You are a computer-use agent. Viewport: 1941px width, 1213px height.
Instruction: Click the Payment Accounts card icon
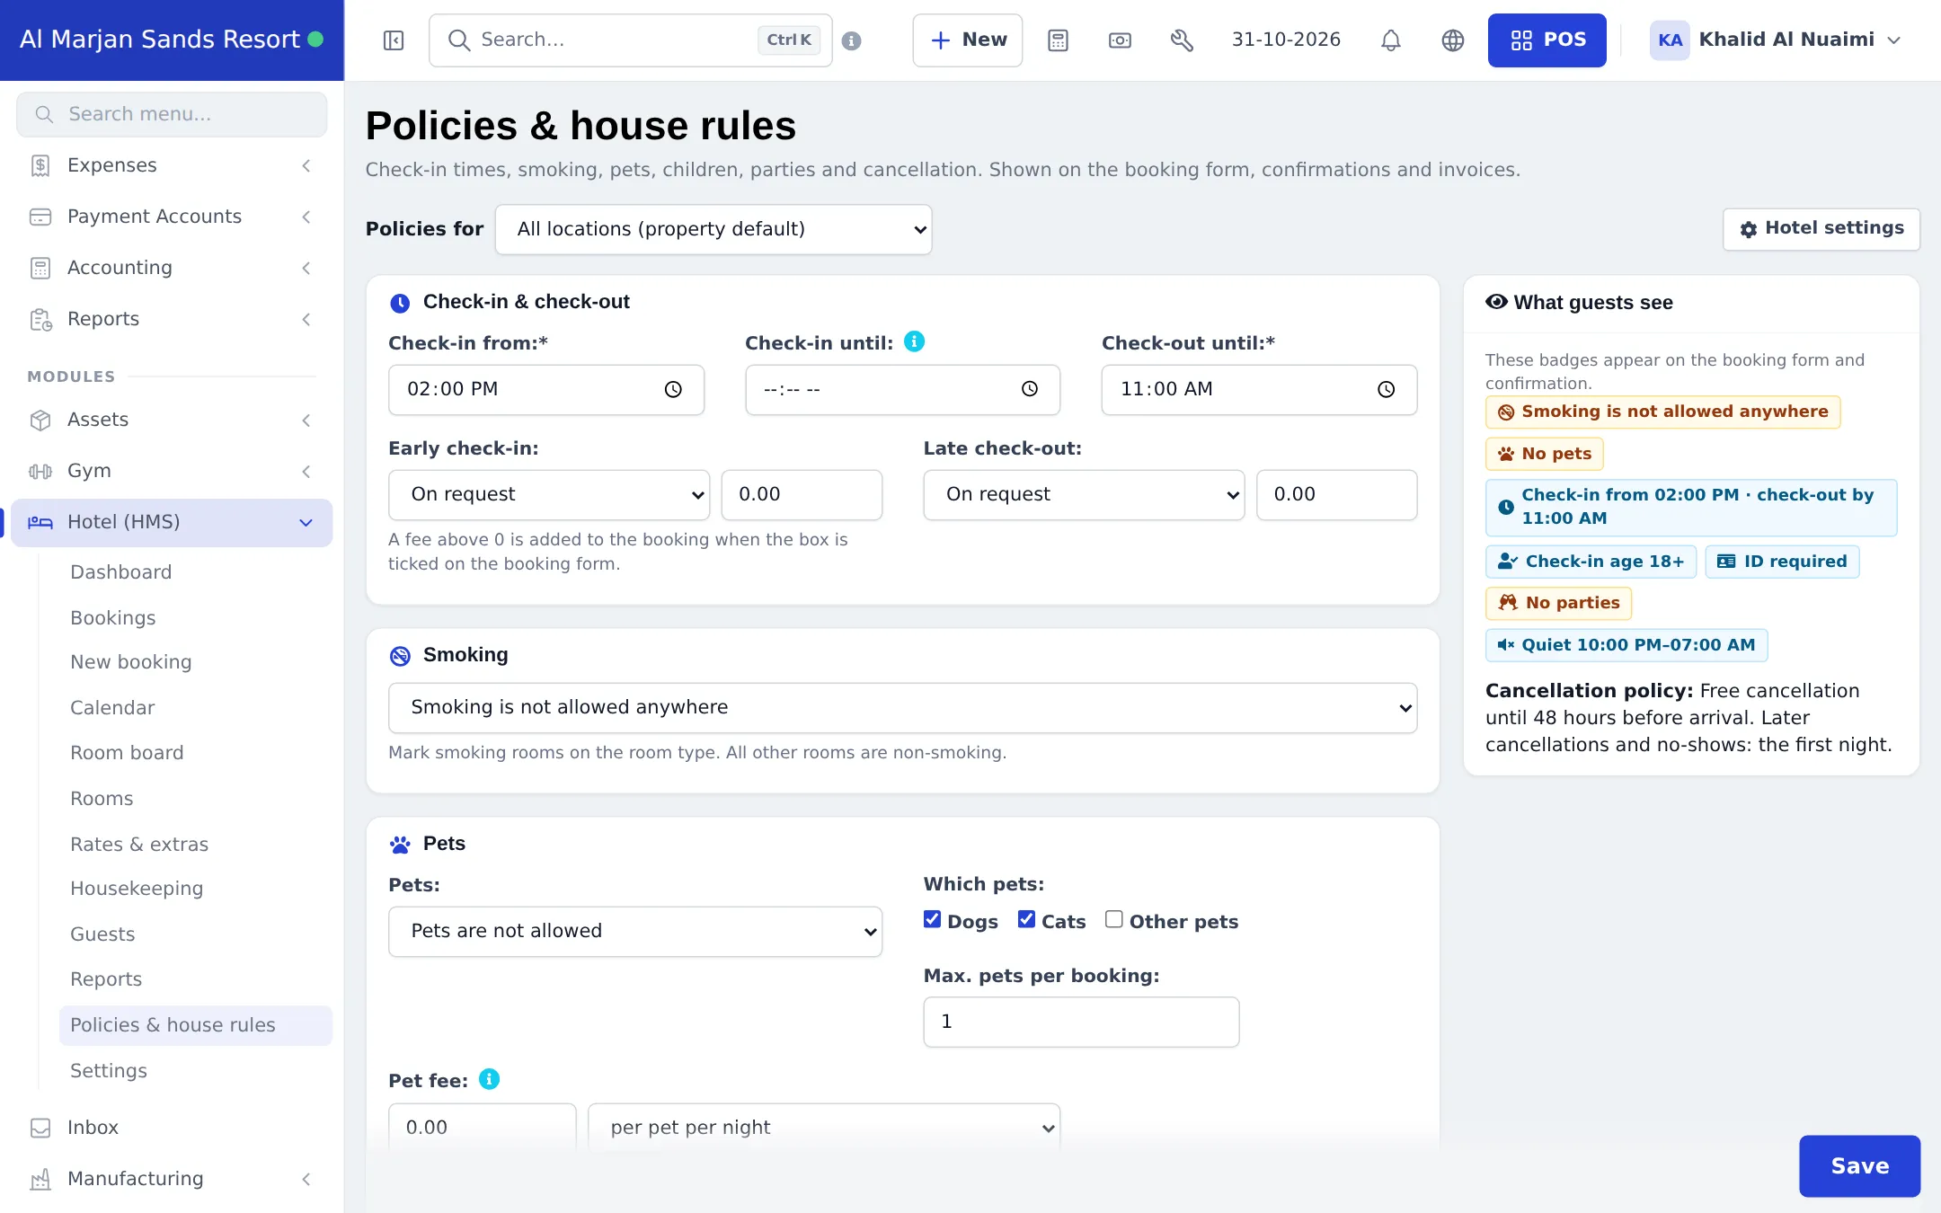[40, 217]
